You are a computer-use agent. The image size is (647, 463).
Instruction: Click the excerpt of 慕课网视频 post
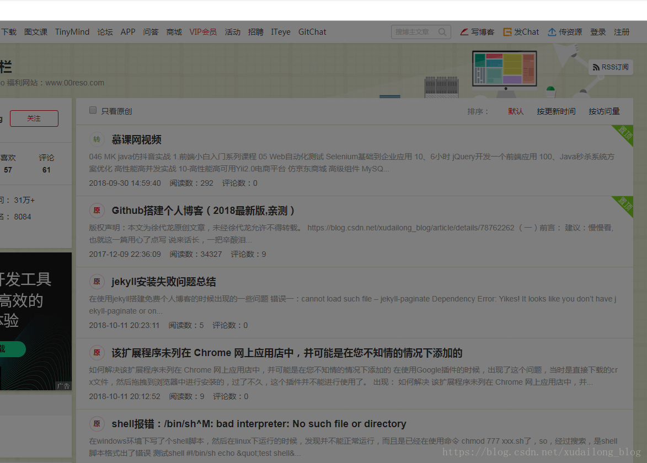point(351,163)
